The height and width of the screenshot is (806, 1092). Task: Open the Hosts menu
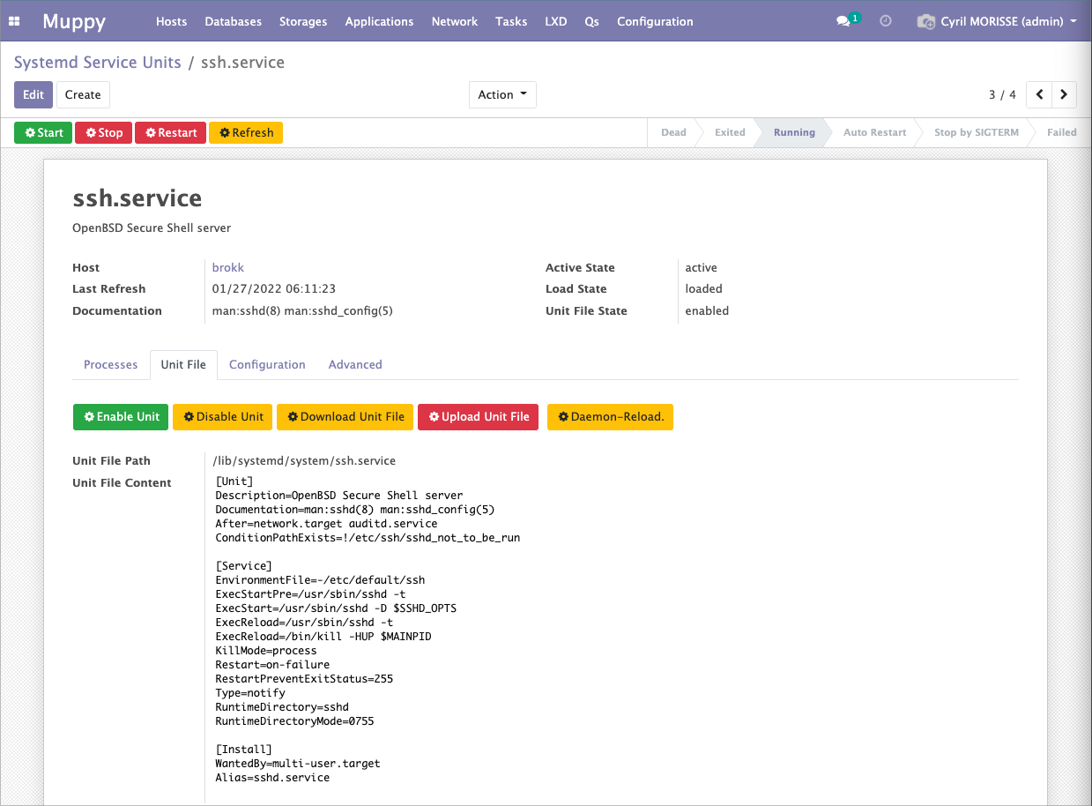pyautogui.click(x=171, y=21)
